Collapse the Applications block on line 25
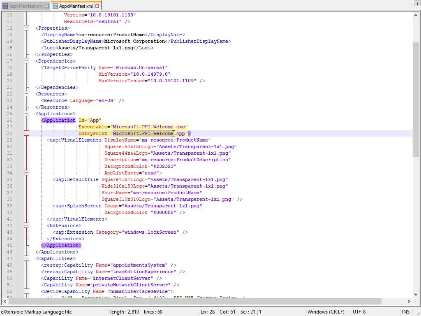Screen dimensions: 421x316 point(26,114)
